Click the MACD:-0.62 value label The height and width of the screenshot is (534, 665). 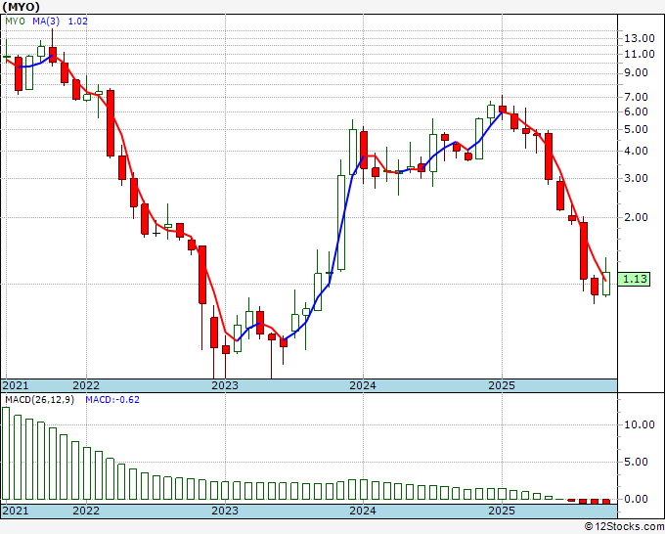point(111,400)
